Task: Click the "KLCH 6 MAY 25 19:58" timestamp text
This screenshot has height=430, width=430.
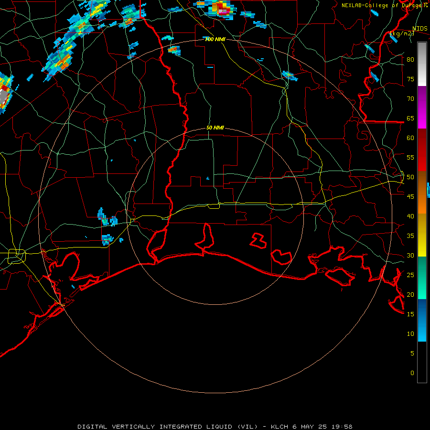Action: pyautogui.click(x=312, y=427)
